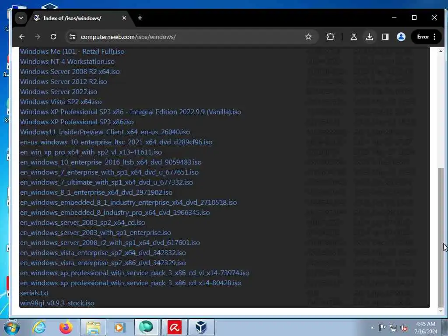Image resolution: width=448 pixels, height=336 pixels.
Task: Click win98qi_v0.9.3_stock.iso
Action: coord(57,303)
